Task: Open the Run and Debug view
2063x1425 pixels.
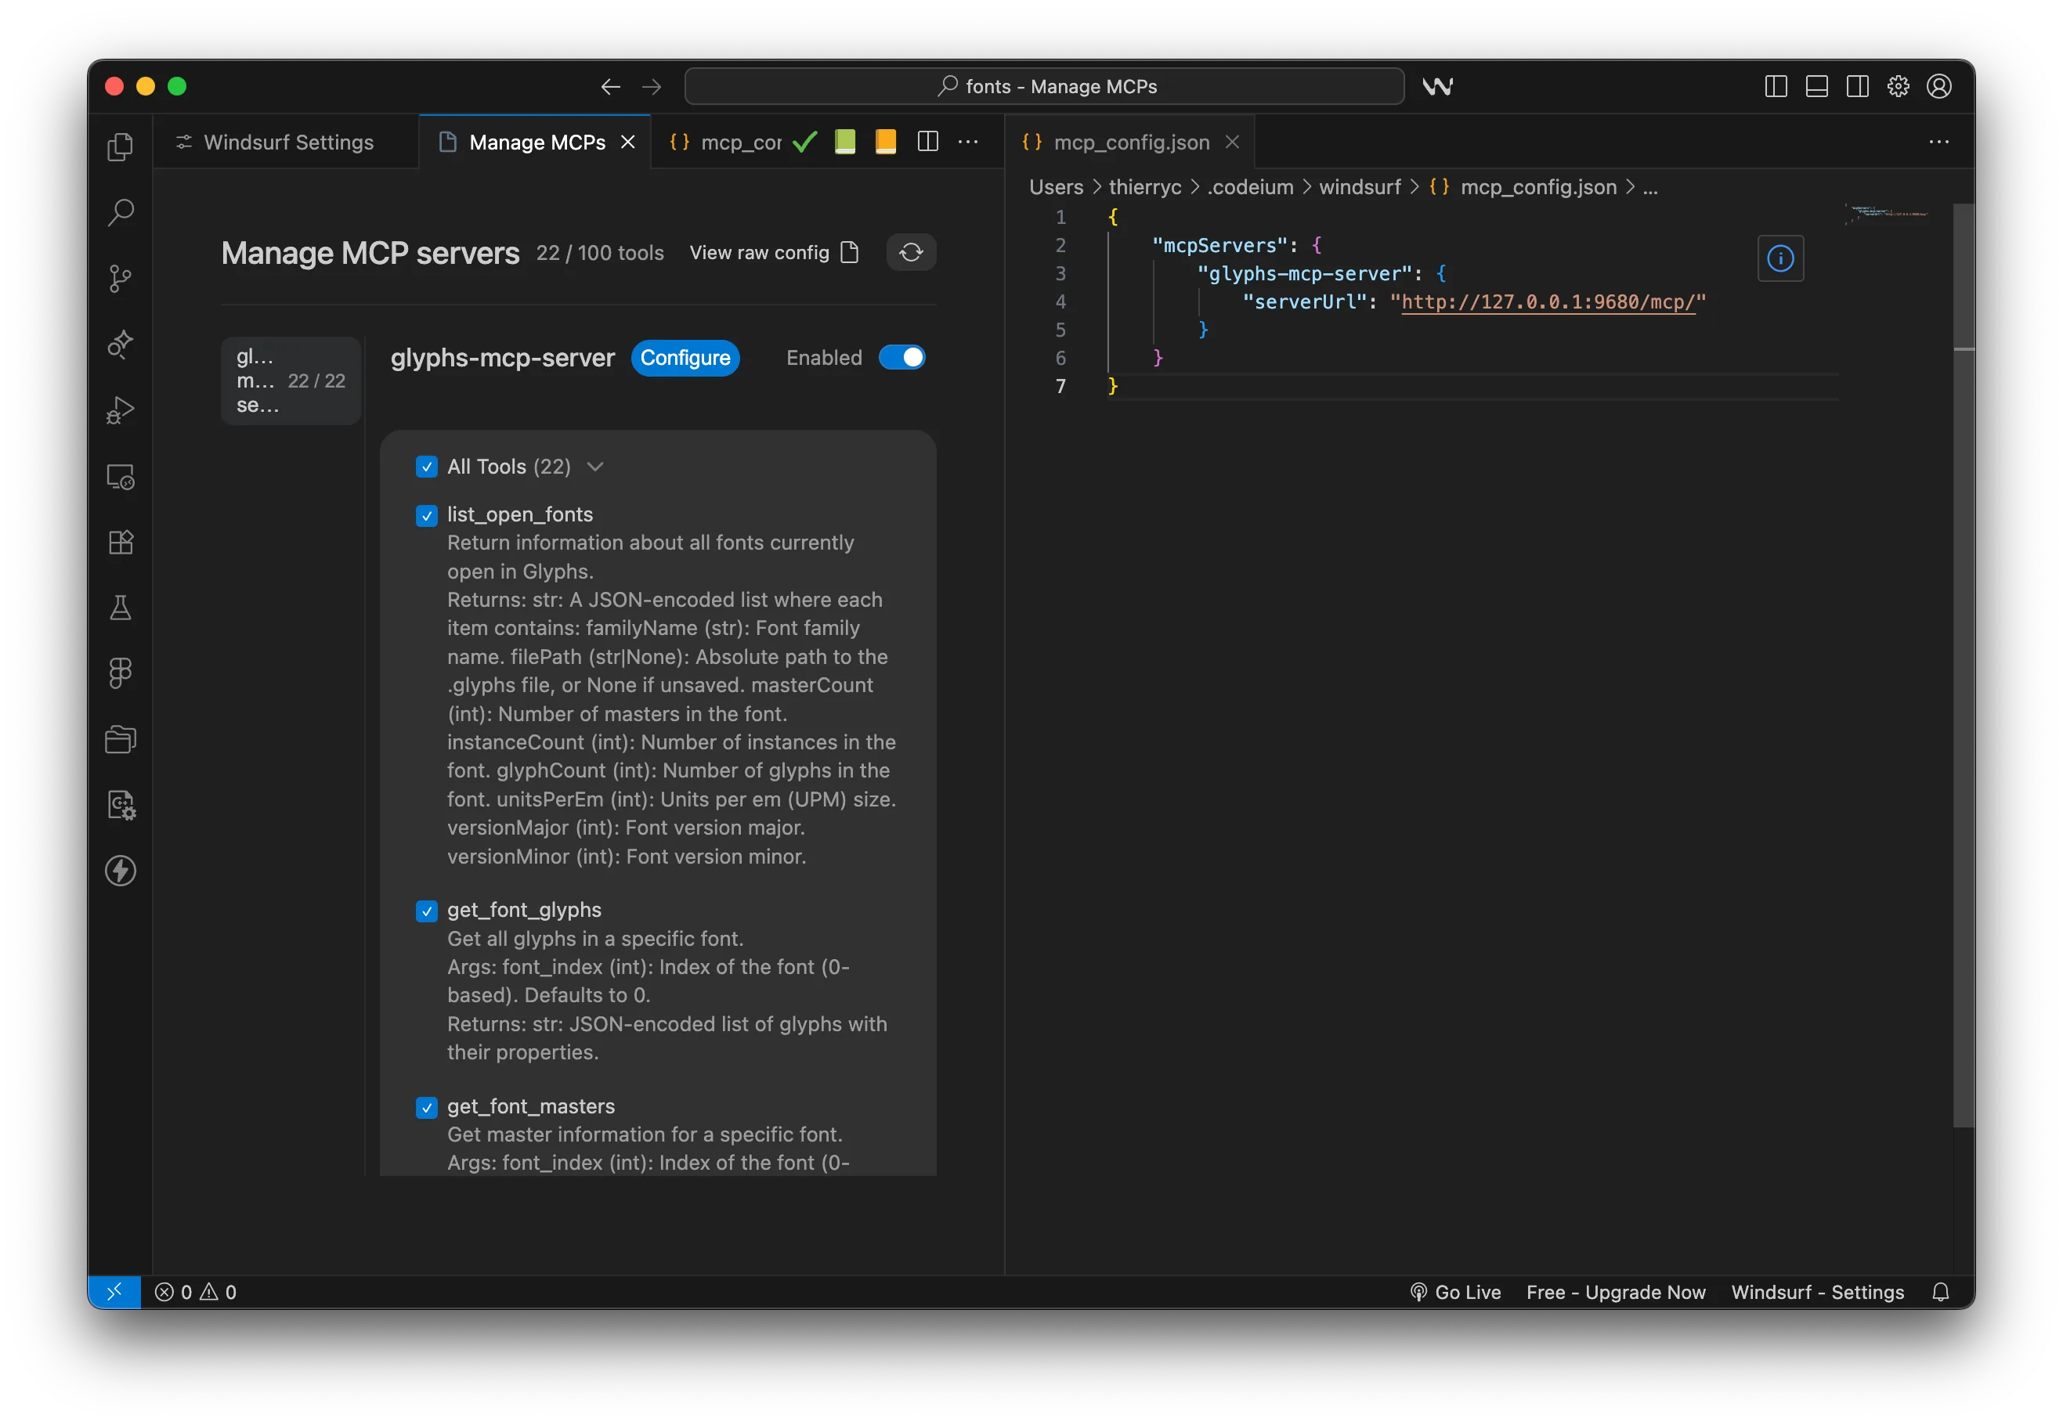Action: point(121,411)
